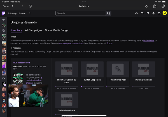Tap Safari share icon
This screenshot has height=117, width=168.
[155, 6]
